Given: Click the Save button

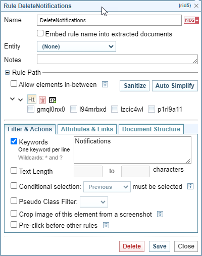Looking at the screenshot, I should coord(160,246).
